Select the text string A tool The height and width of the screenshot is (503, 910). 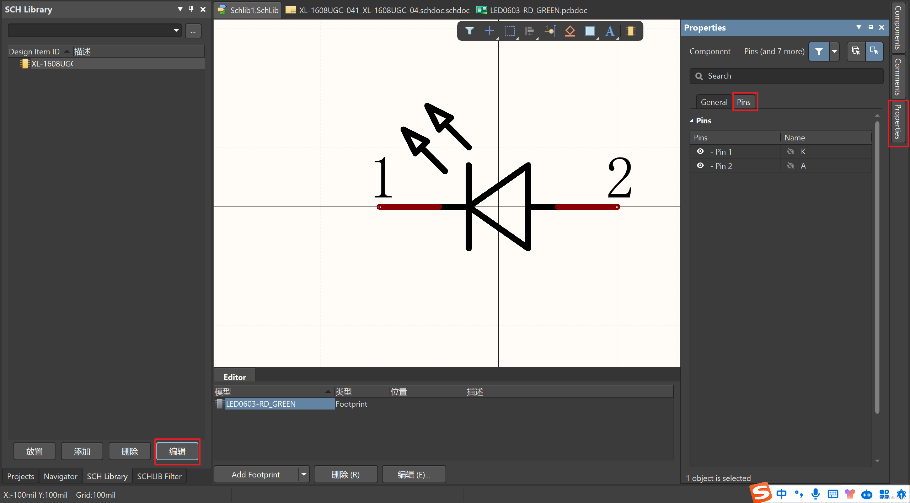point(610,31)
